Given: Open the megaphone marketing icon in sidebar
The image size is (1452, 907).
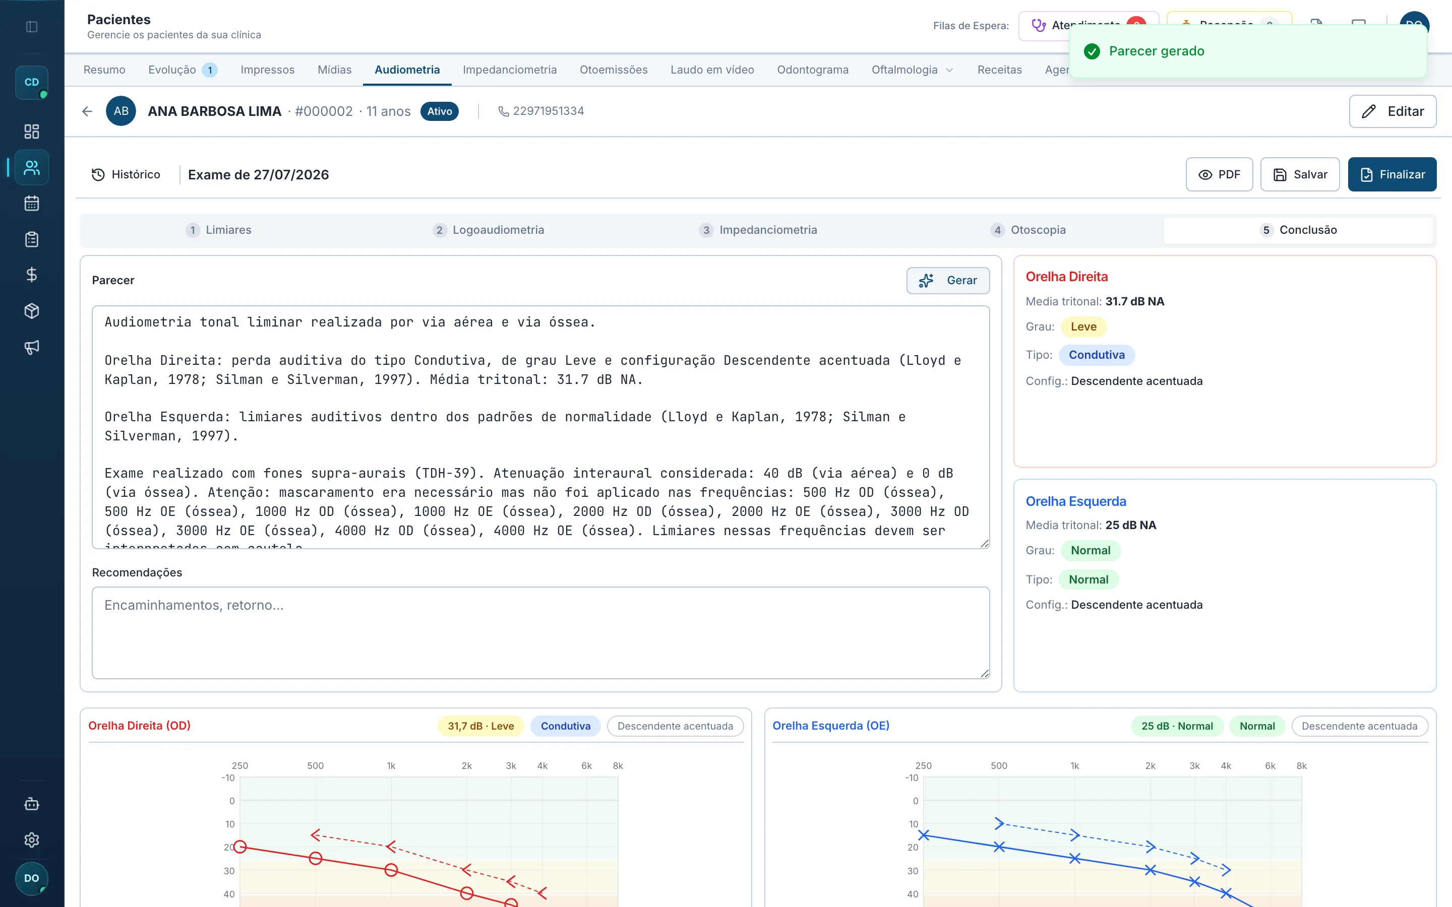Looking at the screenshot, I should tap(32, 347).
